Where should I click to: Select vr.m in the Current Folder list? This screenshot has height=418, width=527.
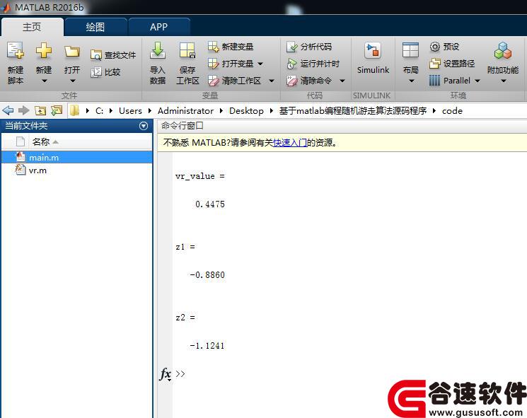[x=77, y=170]
